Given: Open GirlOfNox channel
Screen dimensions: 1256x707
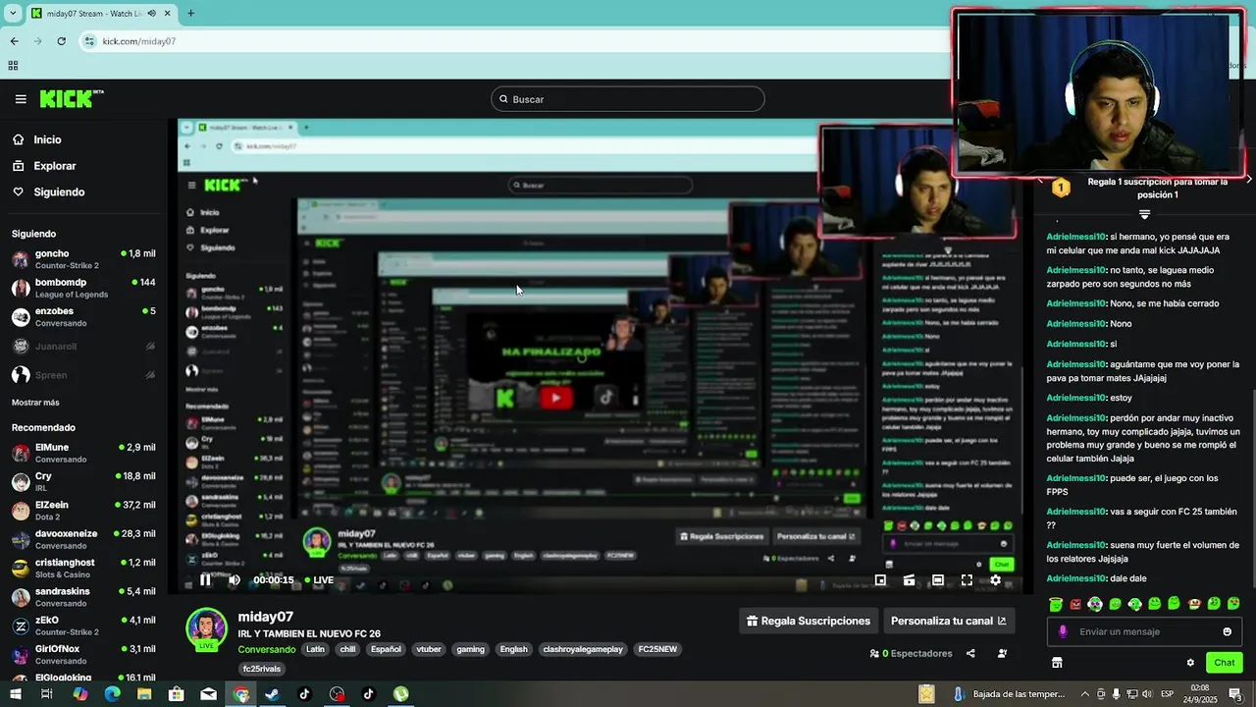Looking at the screenshot, I should coord(83,654).
